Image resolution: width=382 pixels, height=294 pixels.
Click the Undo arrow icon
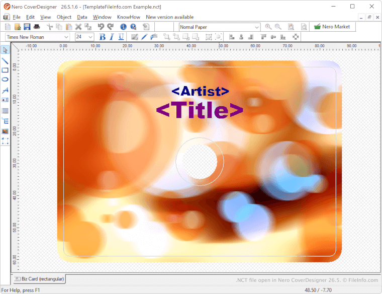pos(101,27)
